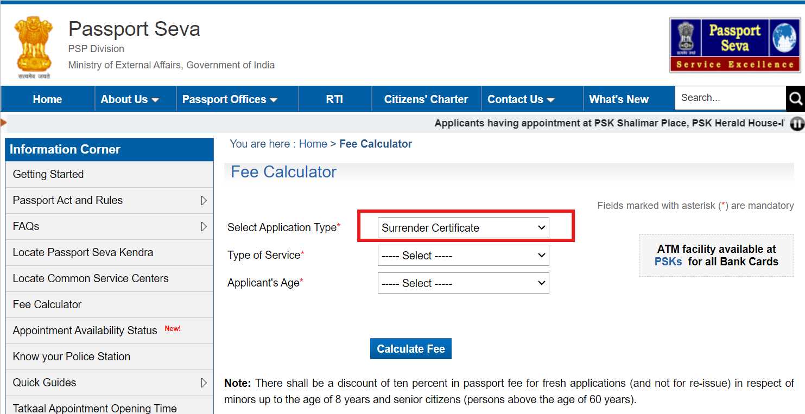The width and height of the screenshot is (805, 414).
Task: Click the scrolling applicants notice text
Action: (609, 123)
